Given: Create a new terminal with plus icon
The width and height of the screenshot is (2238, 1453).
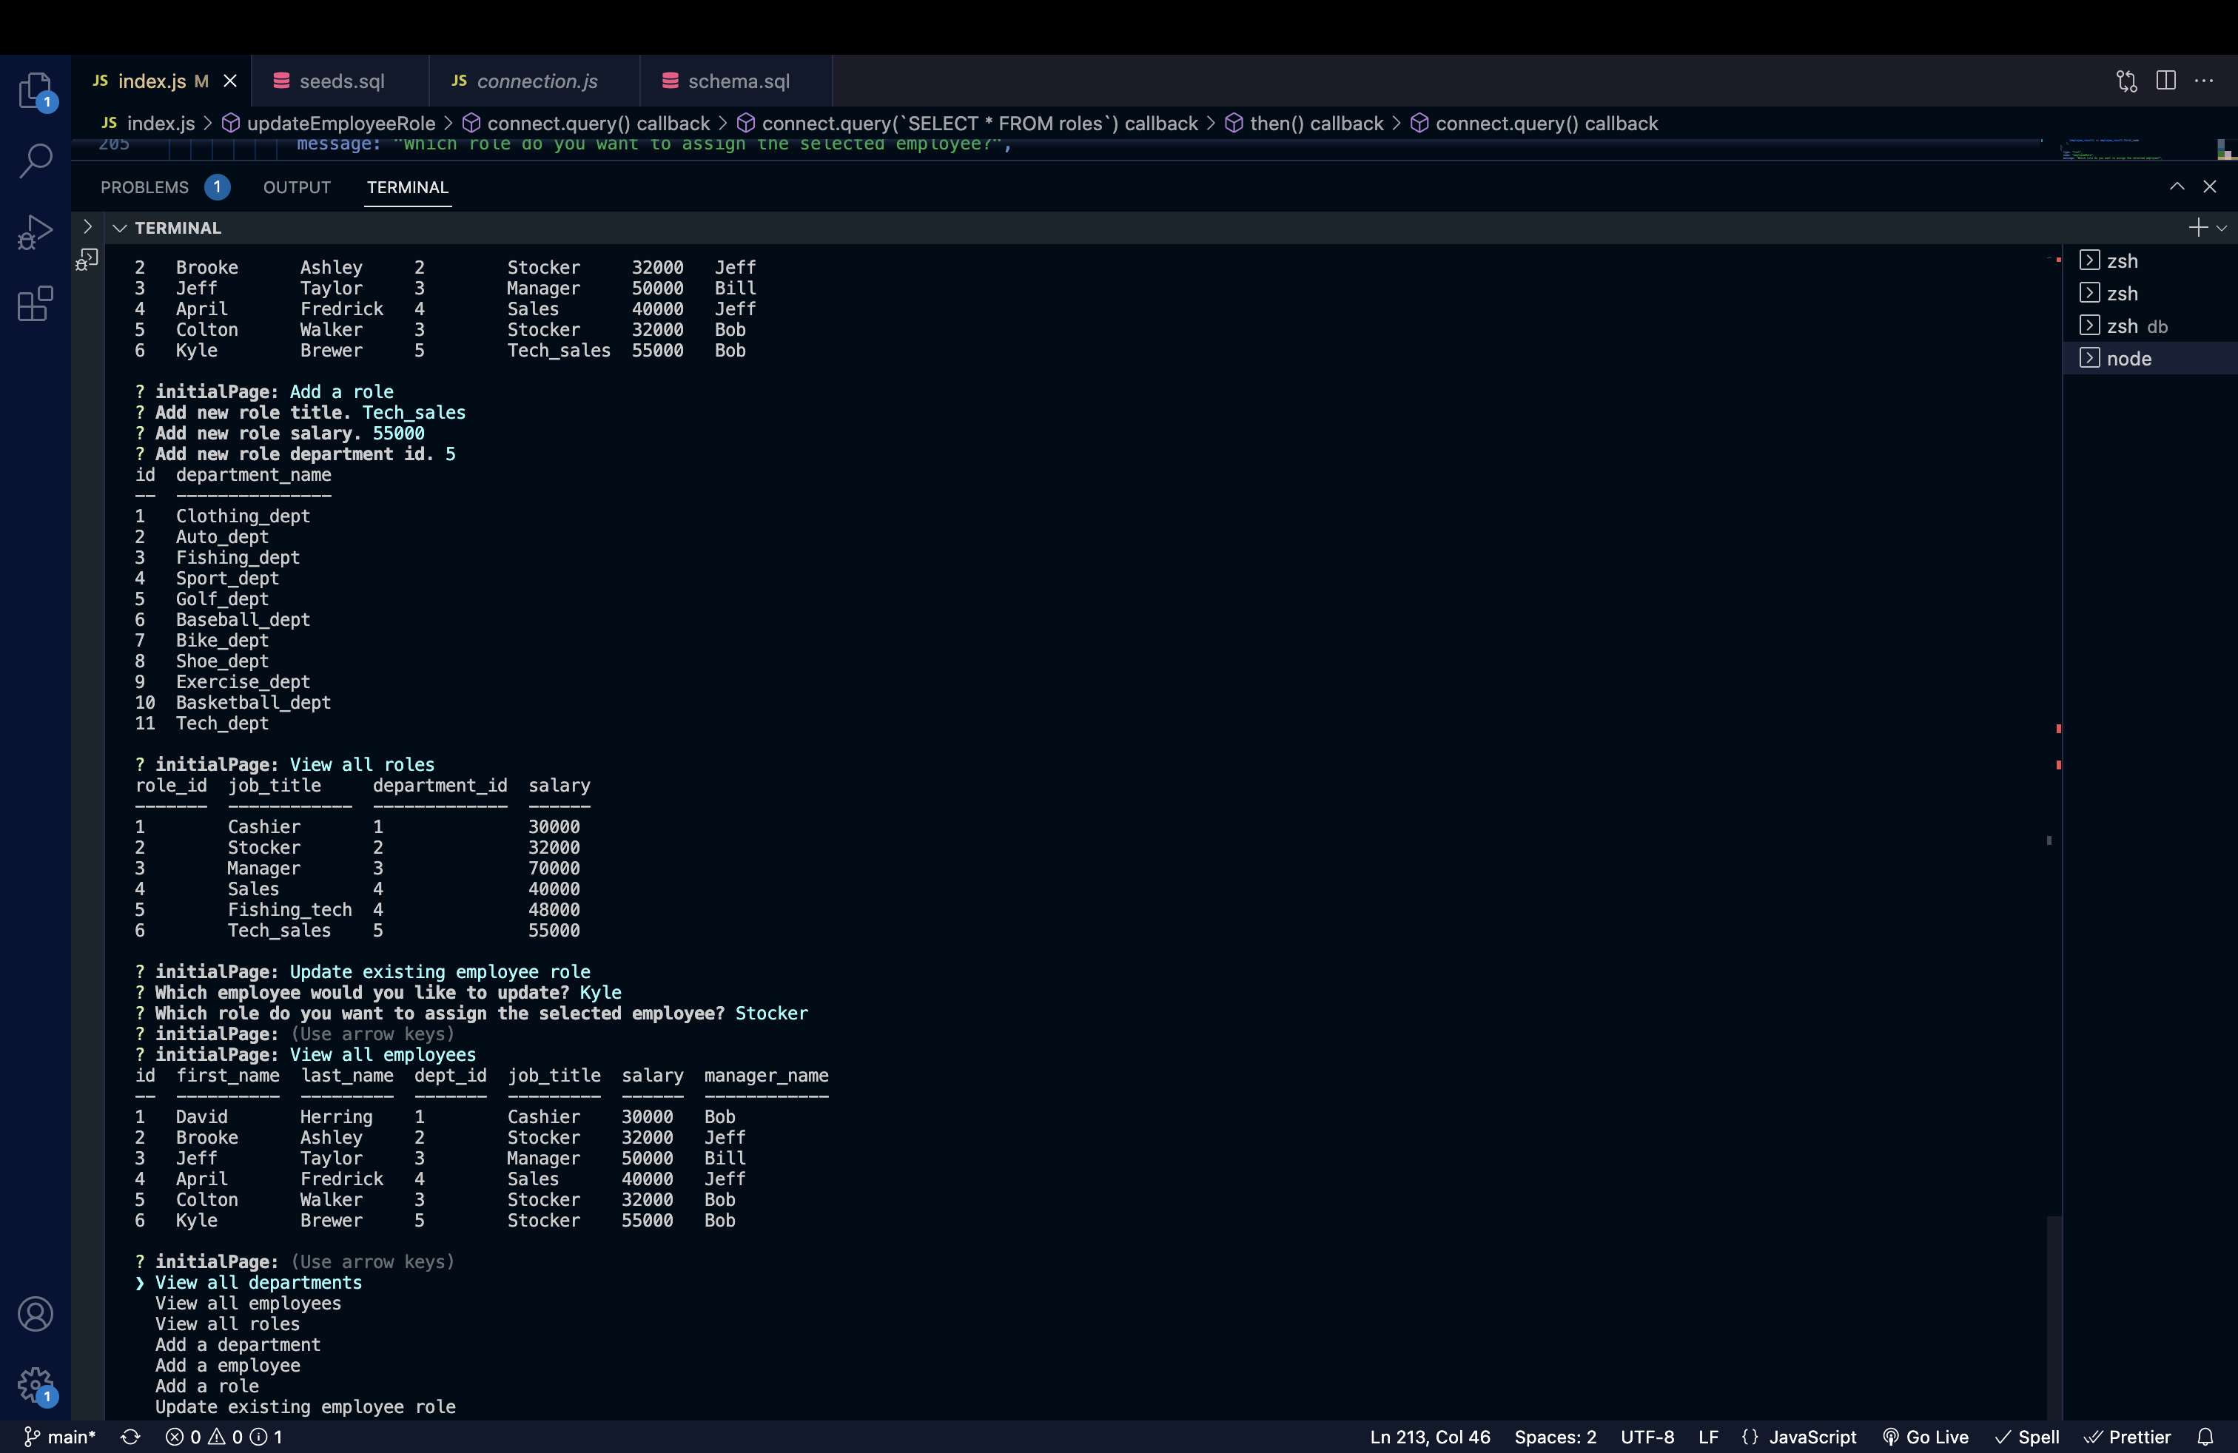Looking at the screenshot, I should (2197, 227).
